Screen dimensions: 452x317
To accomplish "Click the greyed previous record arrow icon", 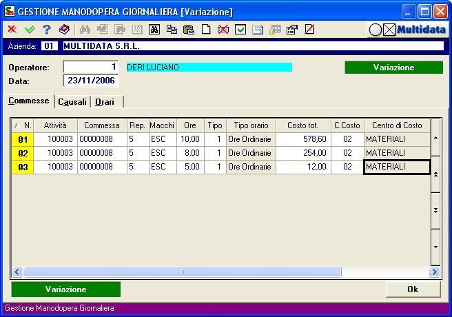I will (x=103, y=30).
